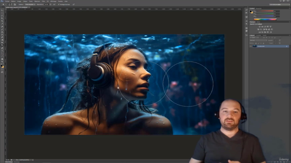The width and height of the screenshot is (291, 163).
Task: Toggle lock all in Calques panel
Action: [264, 43]
